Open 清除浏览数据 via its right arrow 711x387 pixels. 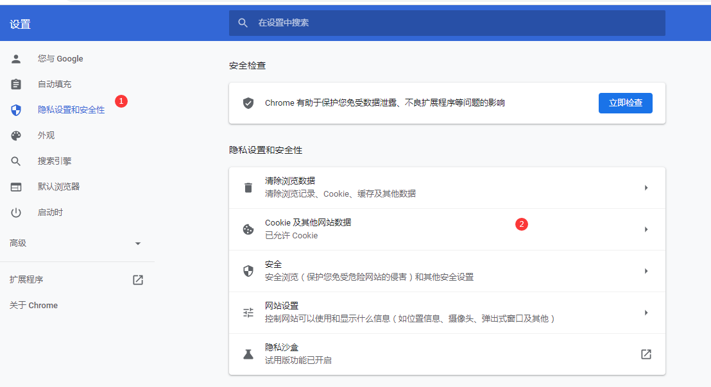(646, 188)
